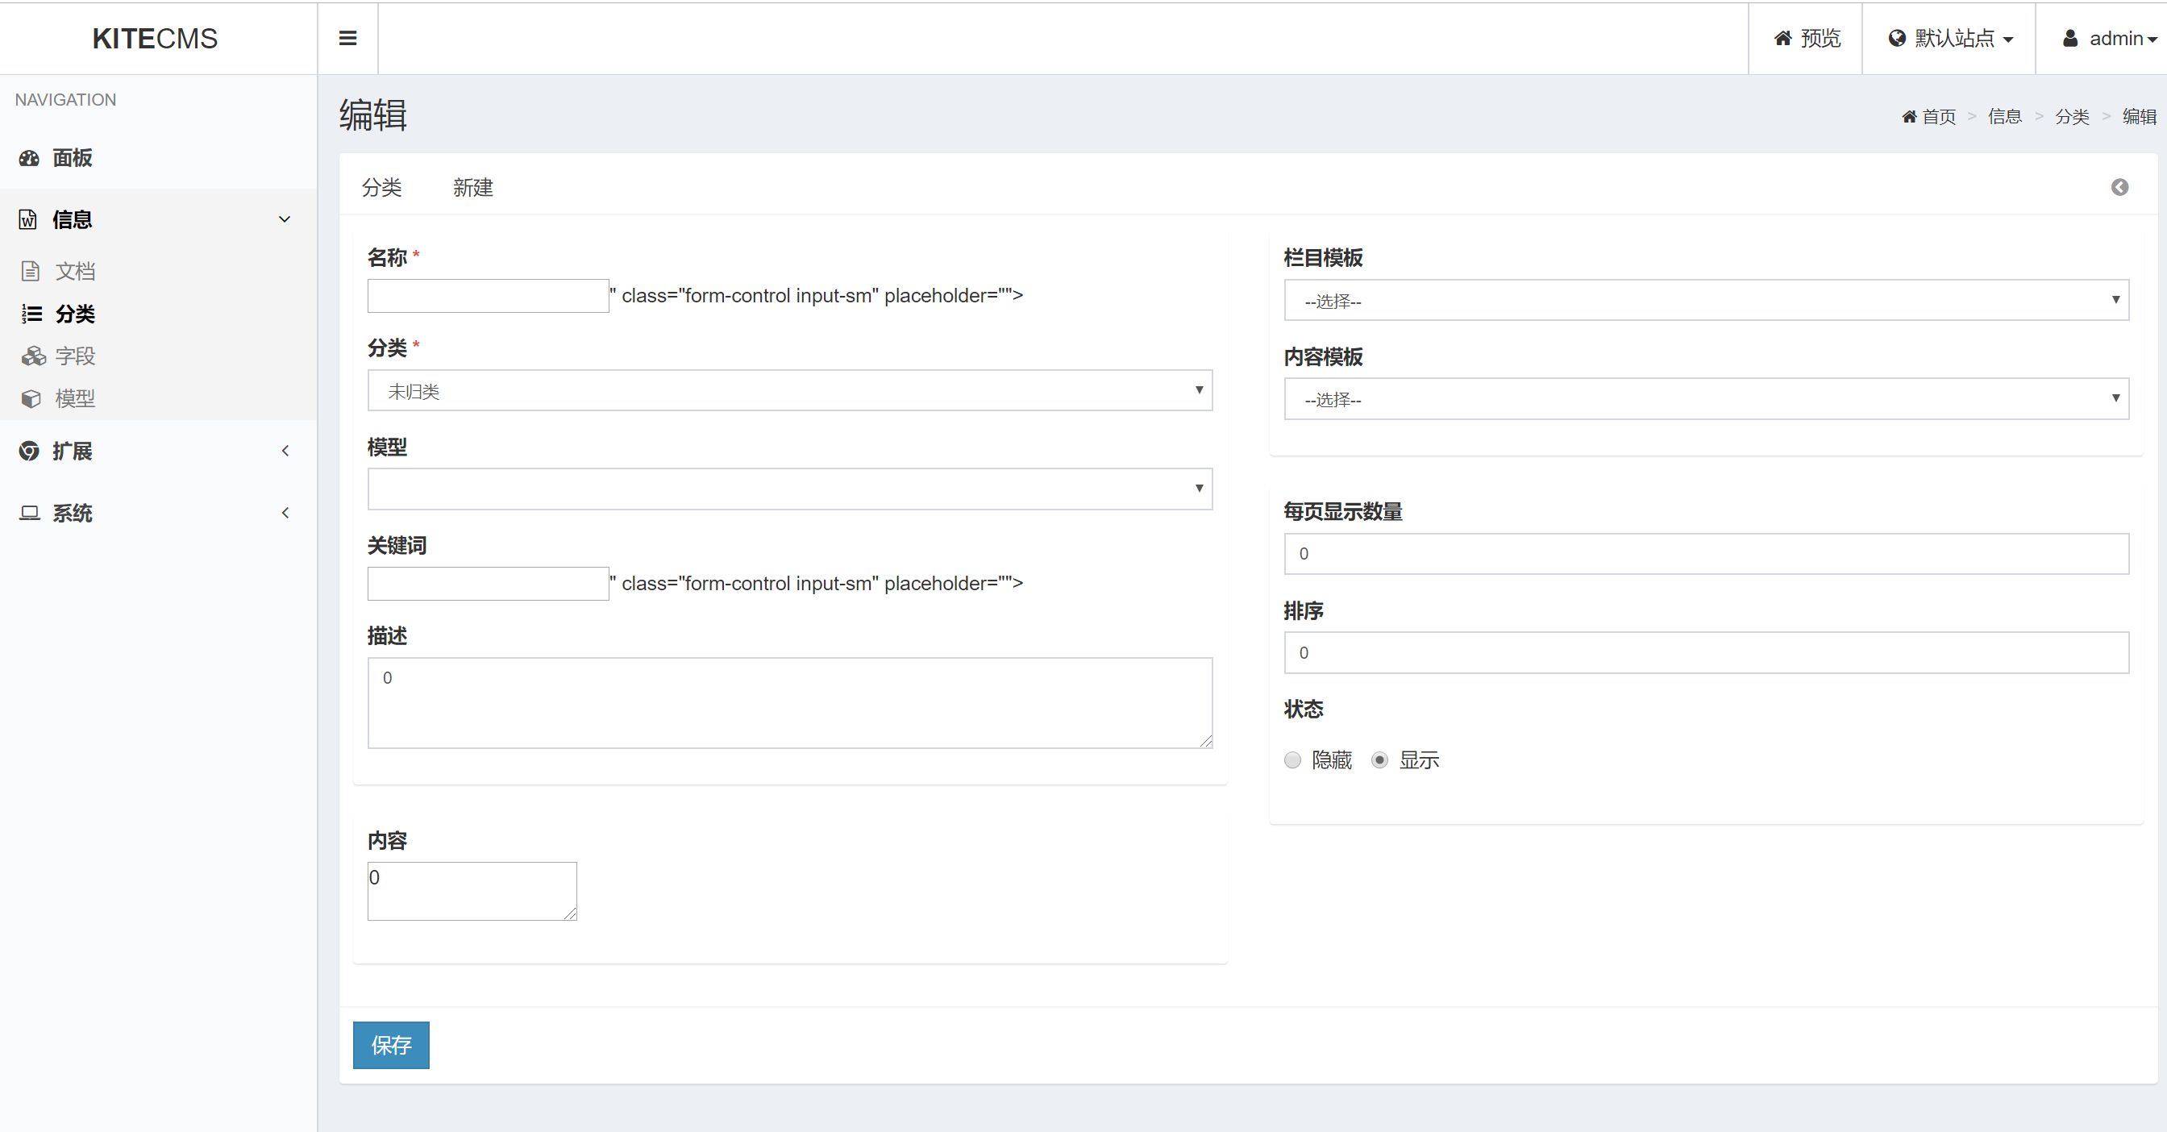This screenshot has width=2167, height=1132.
Task: Click the hamburger menu toggle icon
Action: (347, 39)
